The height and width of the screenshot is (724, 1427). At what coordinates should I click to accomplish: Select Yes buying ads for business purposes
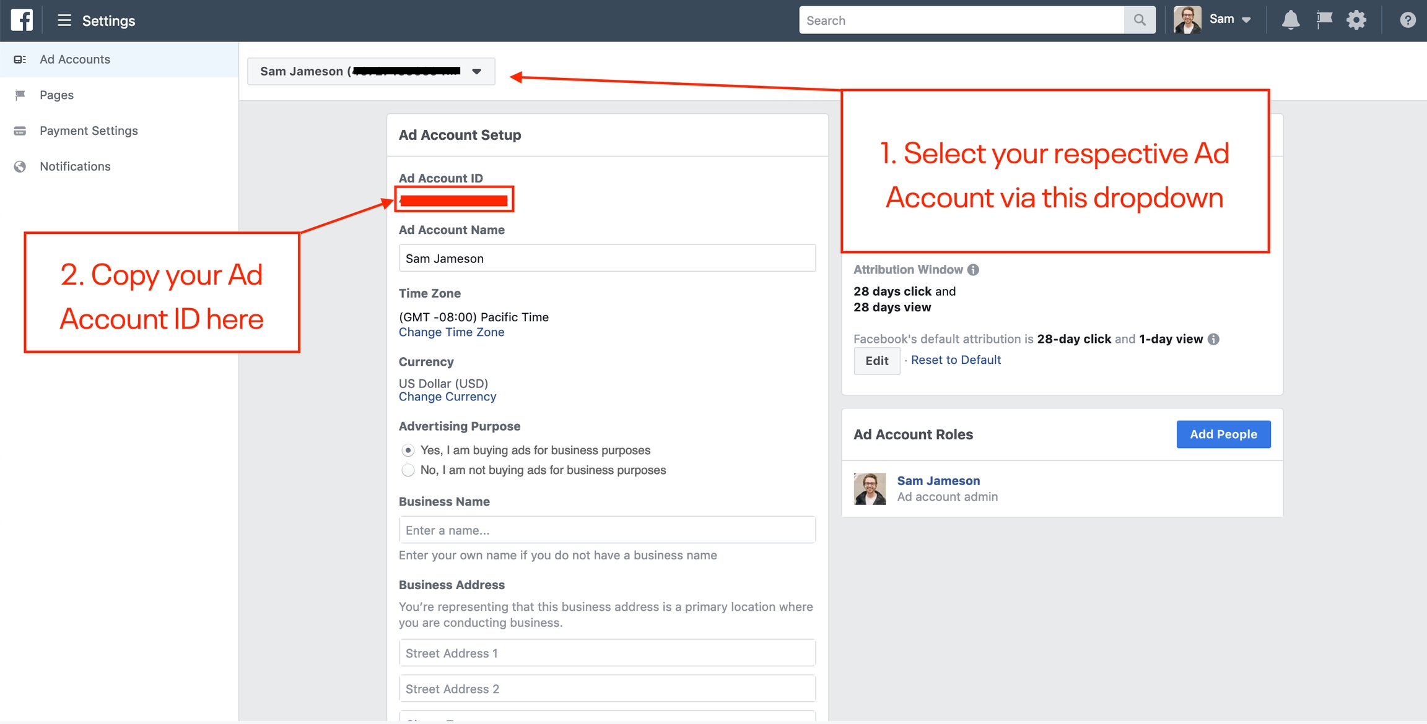[x=408, y=450]
